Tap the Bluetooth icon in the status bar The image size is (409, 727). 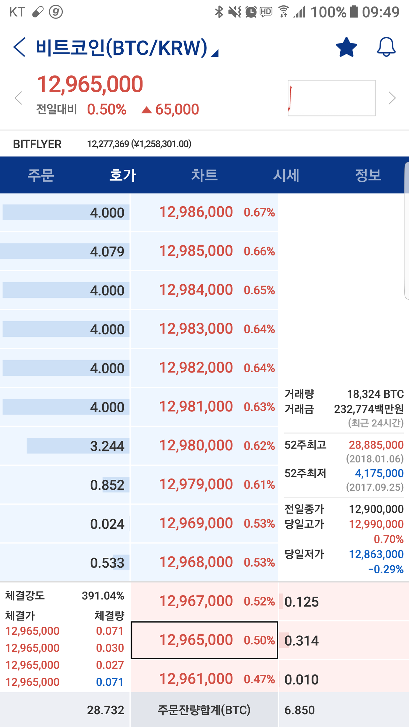(x=219, y=11)
